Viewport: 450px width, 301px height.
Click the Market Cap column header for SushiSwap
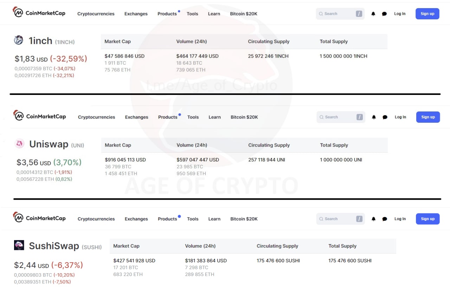(126, 246)
